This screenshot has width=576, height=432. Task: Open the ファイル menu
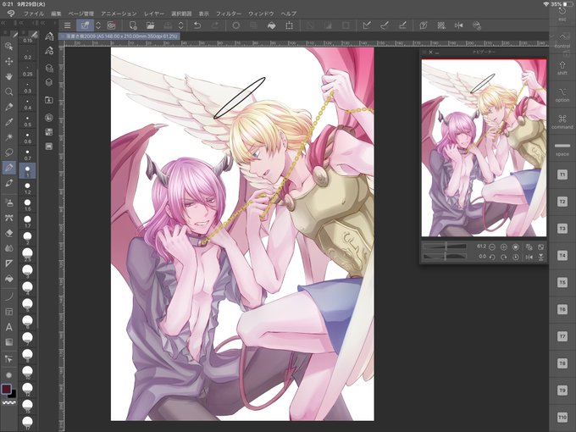33,14
